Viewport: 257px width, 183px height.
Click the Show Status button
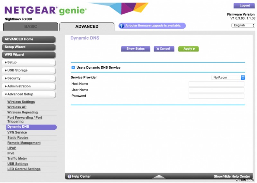(136, 49)
